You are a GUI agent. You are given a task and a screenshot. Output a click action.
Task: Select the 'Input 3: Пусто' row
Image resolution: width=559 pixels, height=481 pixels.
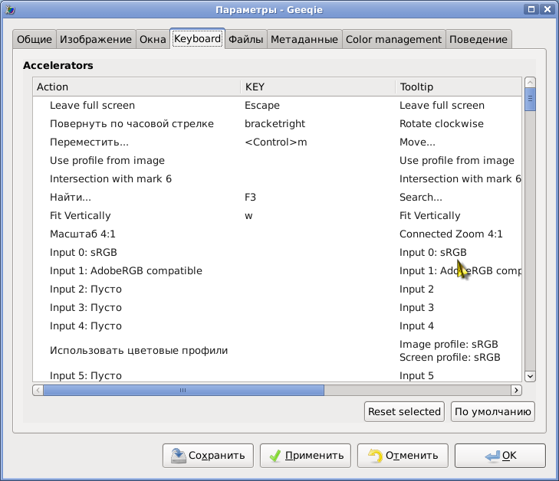pyautogui.click(x=277, y=308)
